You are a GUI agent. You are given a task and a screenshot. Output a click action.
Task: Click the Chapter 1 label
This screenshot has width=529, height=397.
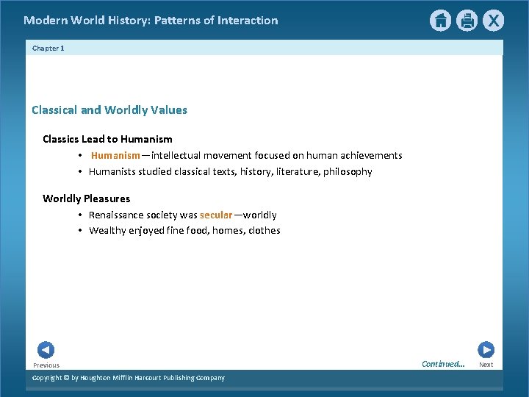click(x=48, y=49)
